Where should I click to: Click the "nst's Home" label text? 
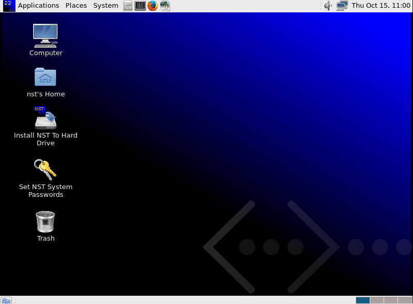[x=45, y=94]
